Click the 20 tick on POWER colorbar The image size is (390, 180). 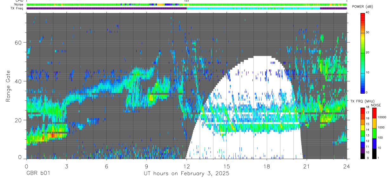(x=368, y=52)
